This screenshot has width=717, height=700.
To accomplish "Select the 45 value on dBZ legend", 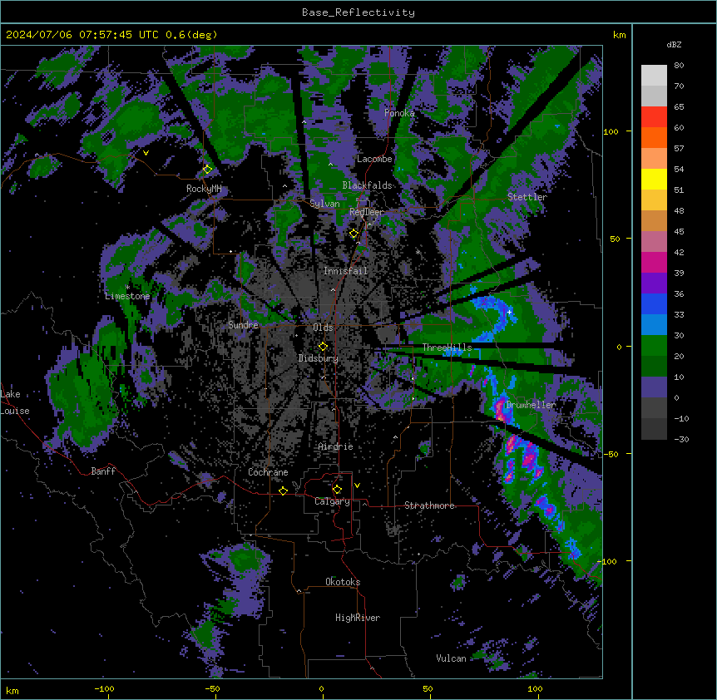I will click(x=679, y=232).
